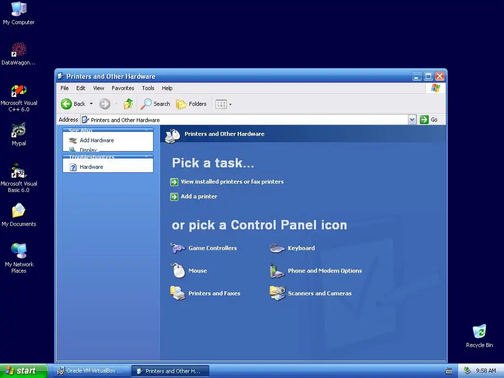Select the Recycle Bin desktop icon
This screenshot has height=378, width=504.
479,336
